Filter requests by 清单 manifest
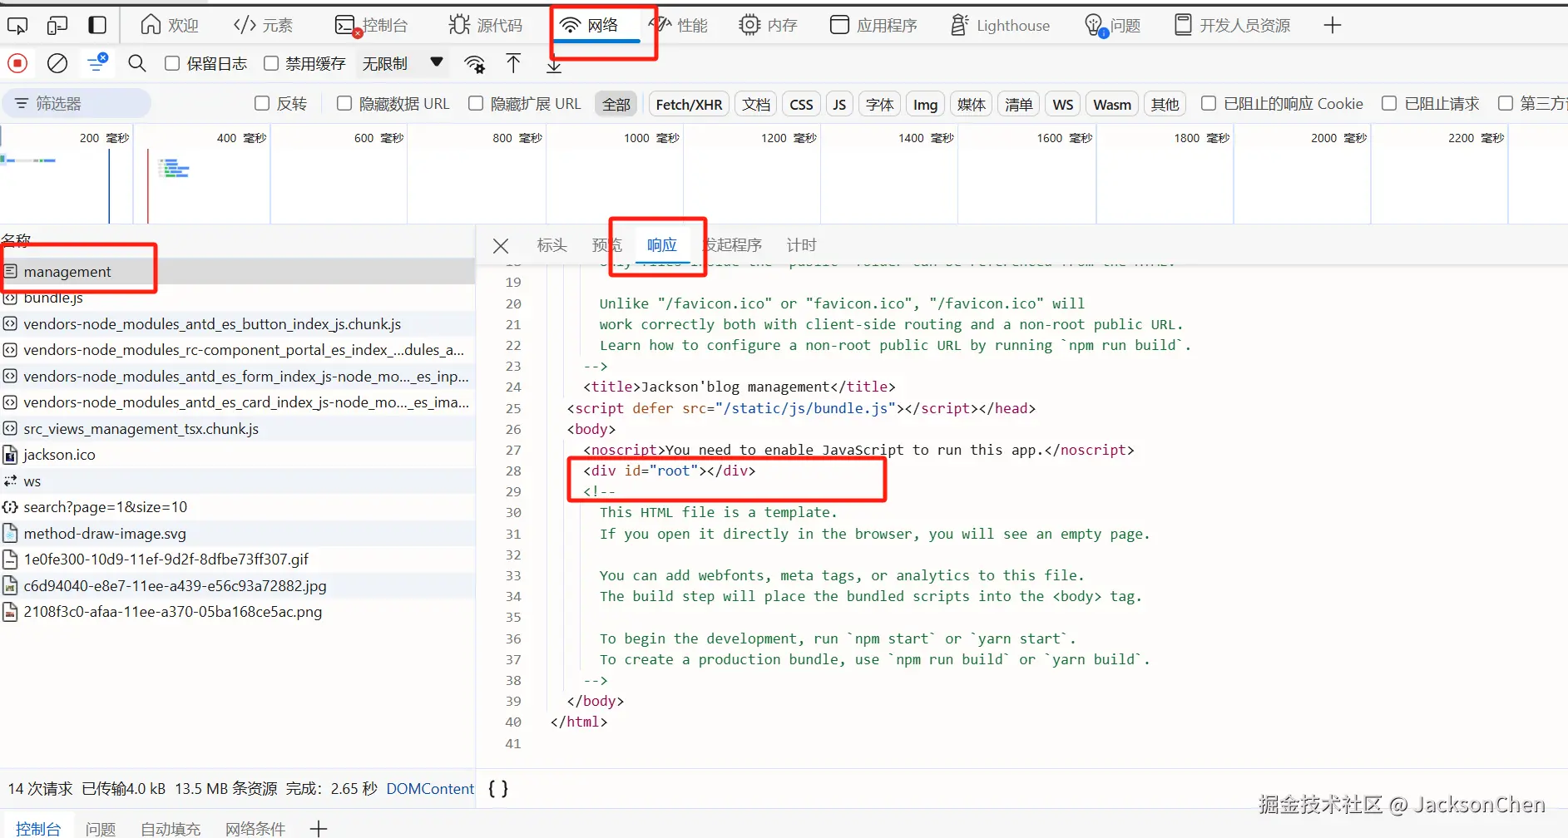Screen dimensions: 1568x838 pyautogui.click(x=1018, y=104)
